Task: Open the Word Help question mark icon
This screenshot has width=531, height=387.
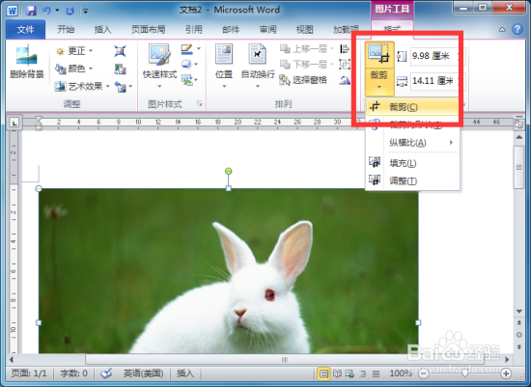Action: (517, 29)
